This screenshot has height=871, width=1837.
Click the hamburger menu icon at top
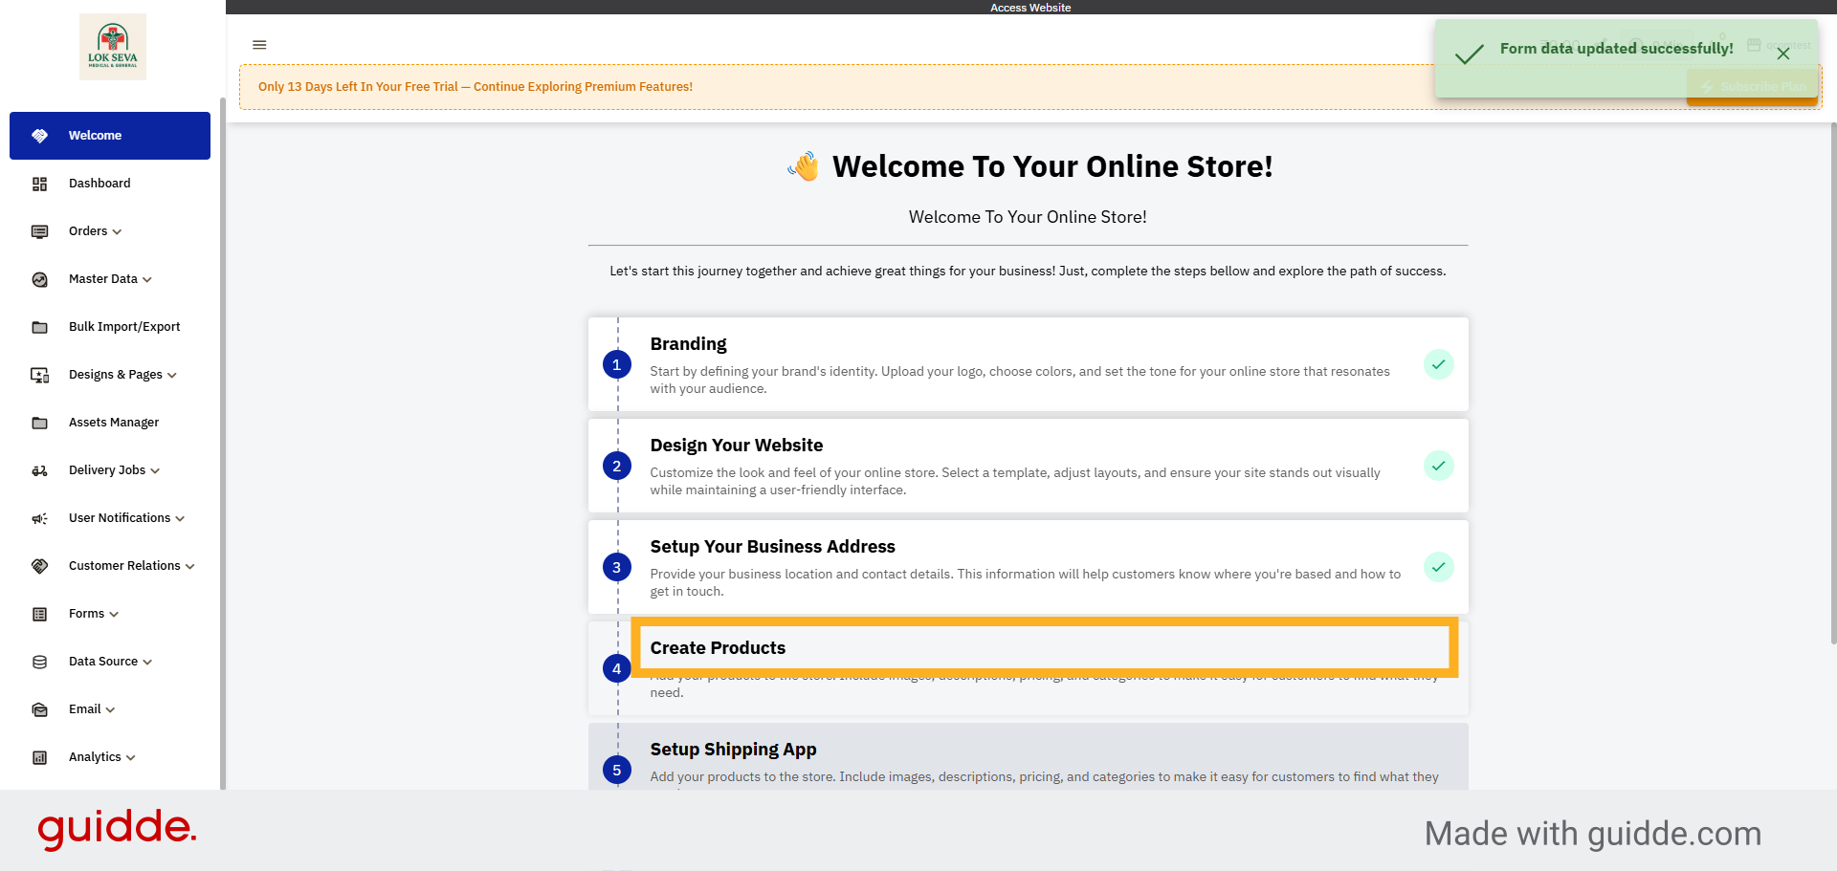coord(259,45)
